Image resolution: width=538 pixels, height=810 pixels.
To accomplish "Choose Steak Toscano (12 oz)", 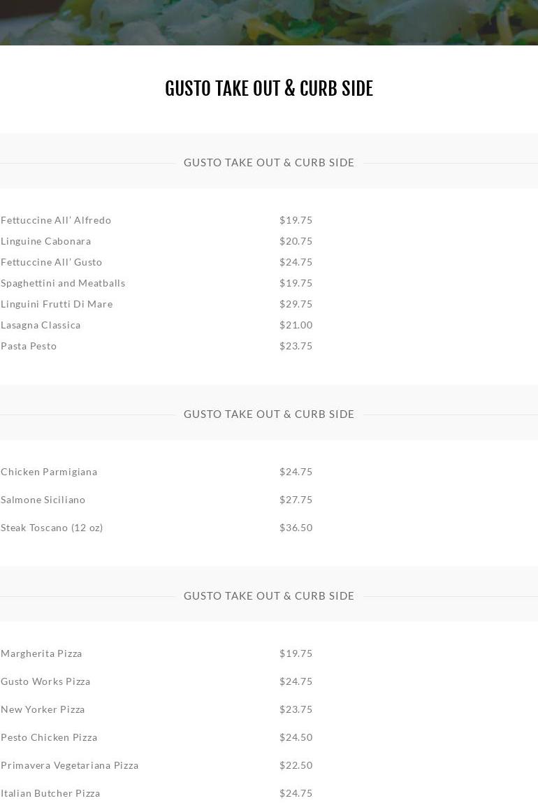I will (x=52, y=528).
